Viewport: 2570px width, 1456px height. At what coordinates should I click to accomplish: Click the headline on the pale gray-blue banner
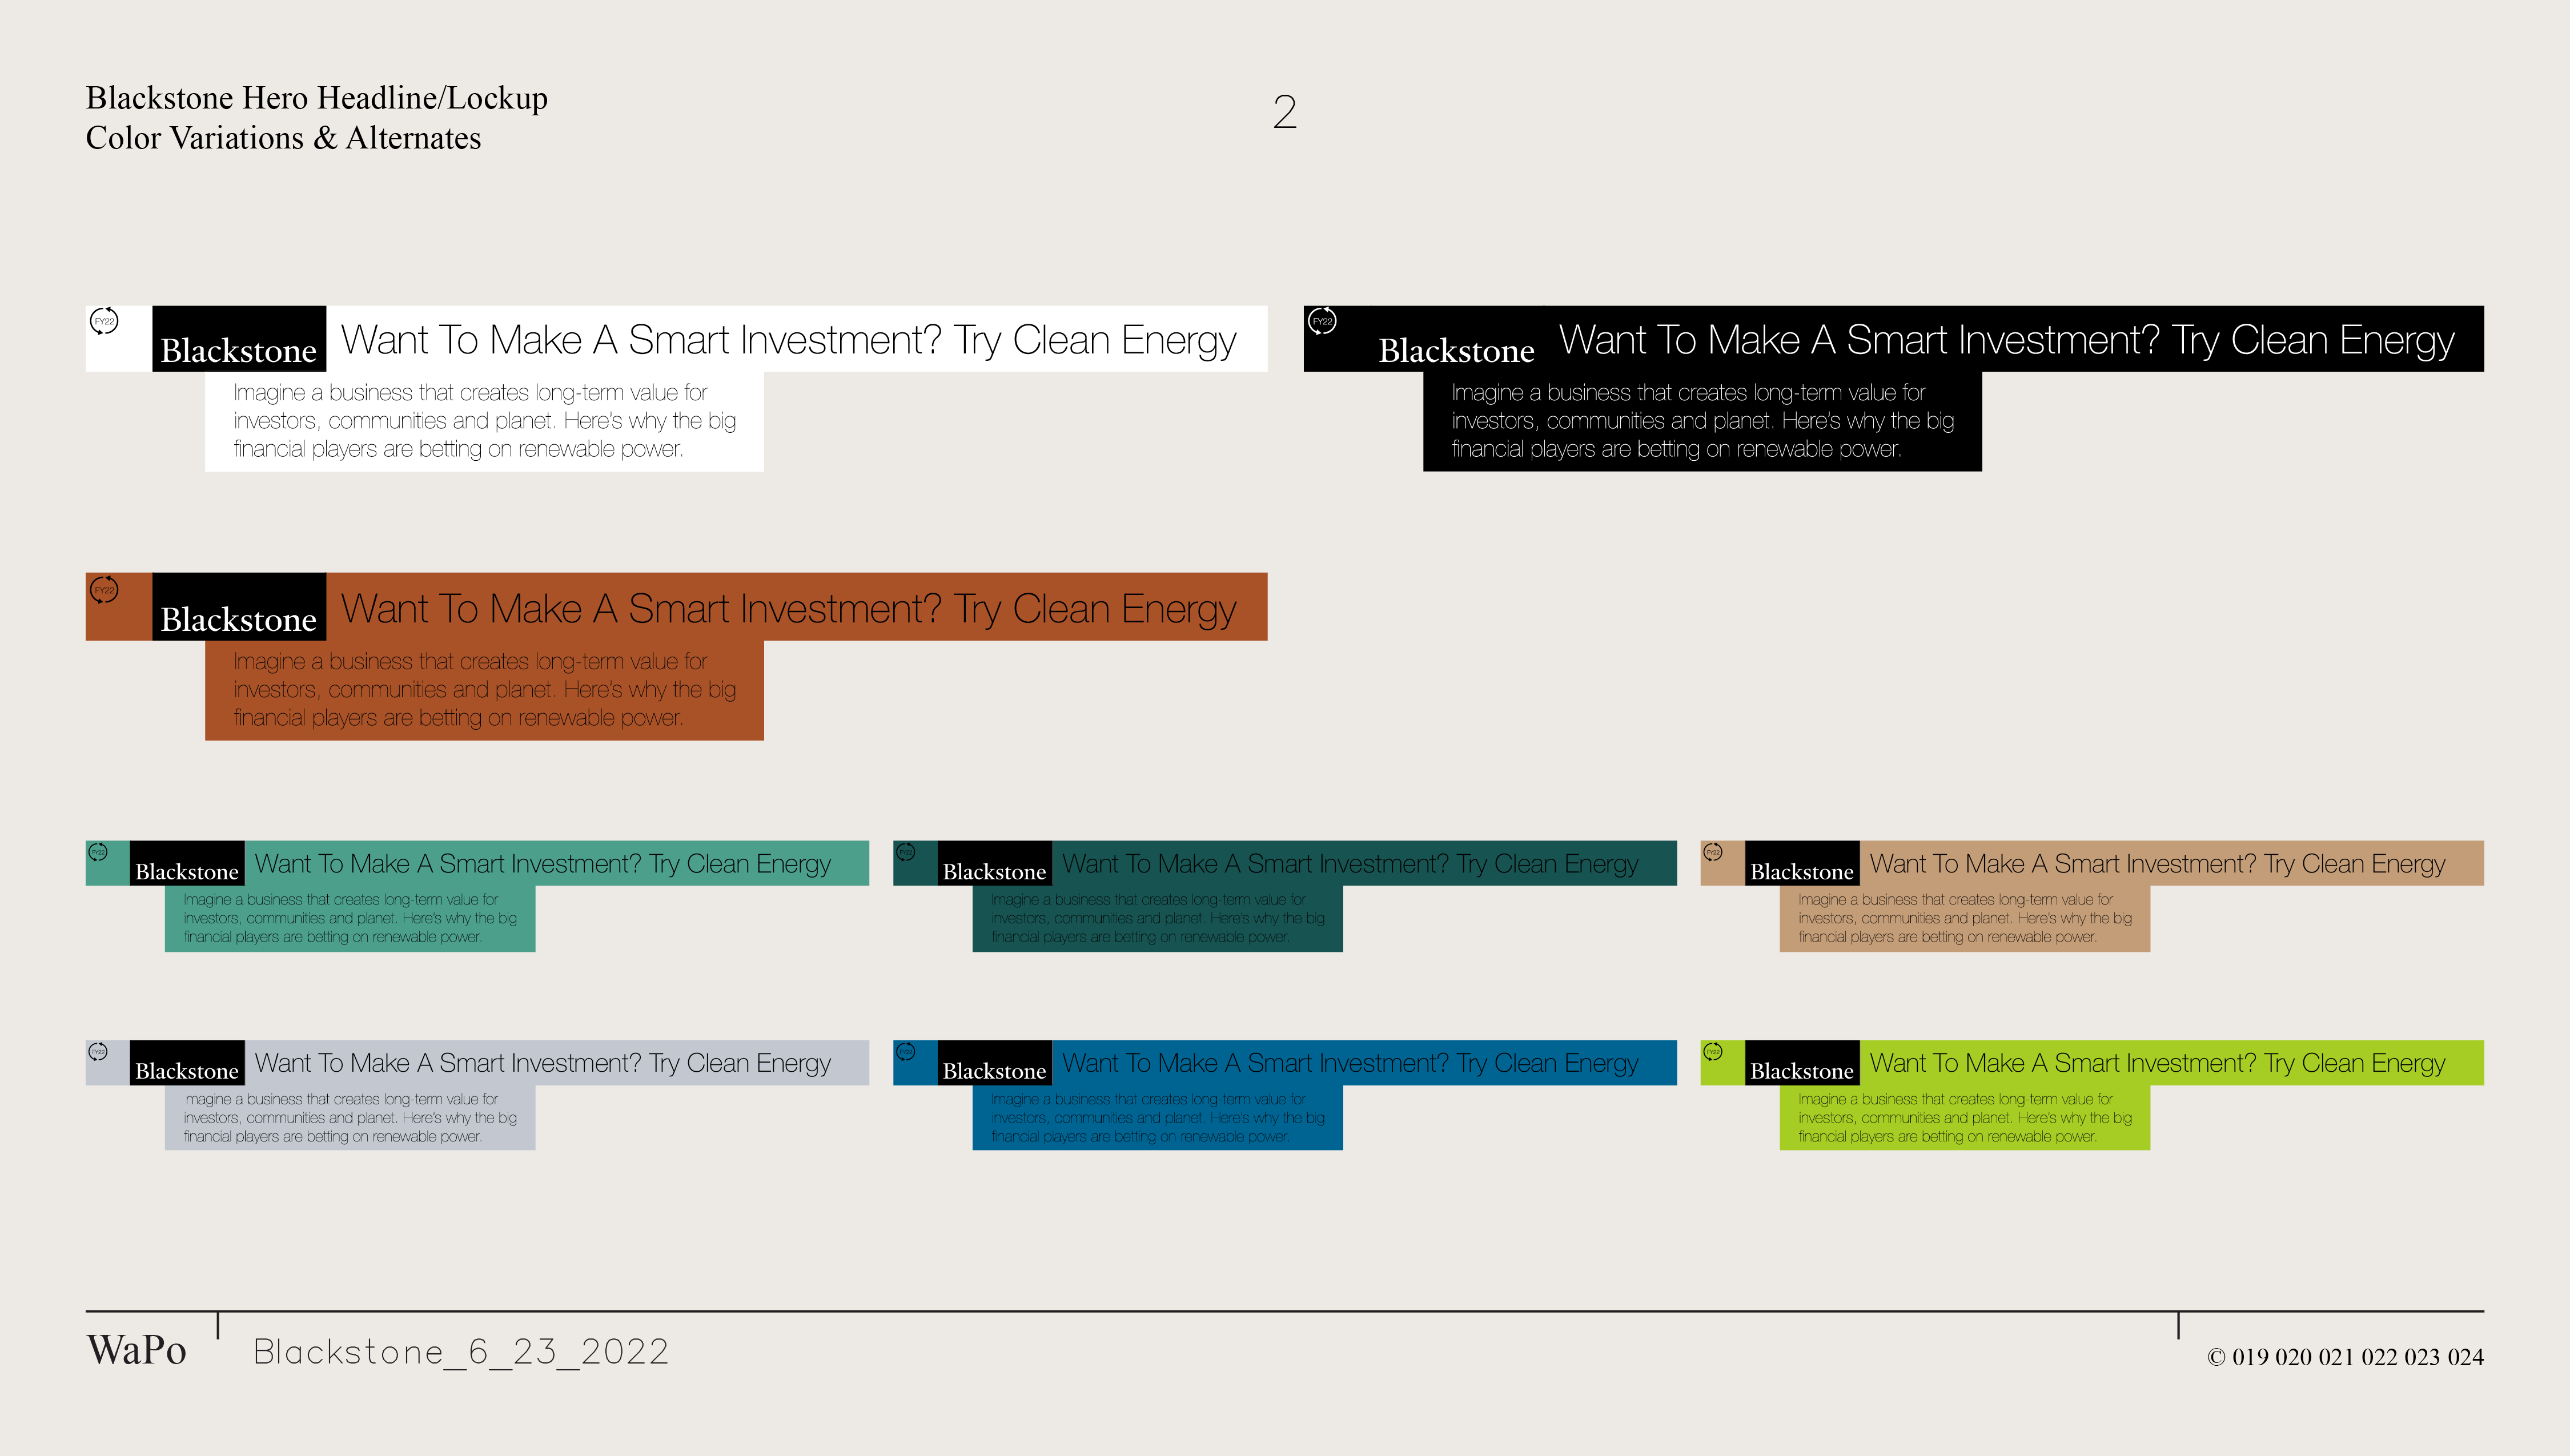pyautogui.click(x=543, y=1063)
